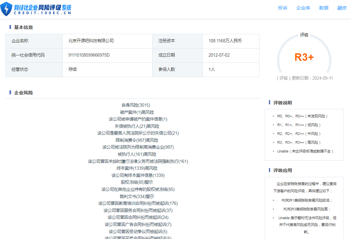Open 限制消费令(987)高风险 entry
Viewport: 351px width, 239px height.
[x=137, y=140]
